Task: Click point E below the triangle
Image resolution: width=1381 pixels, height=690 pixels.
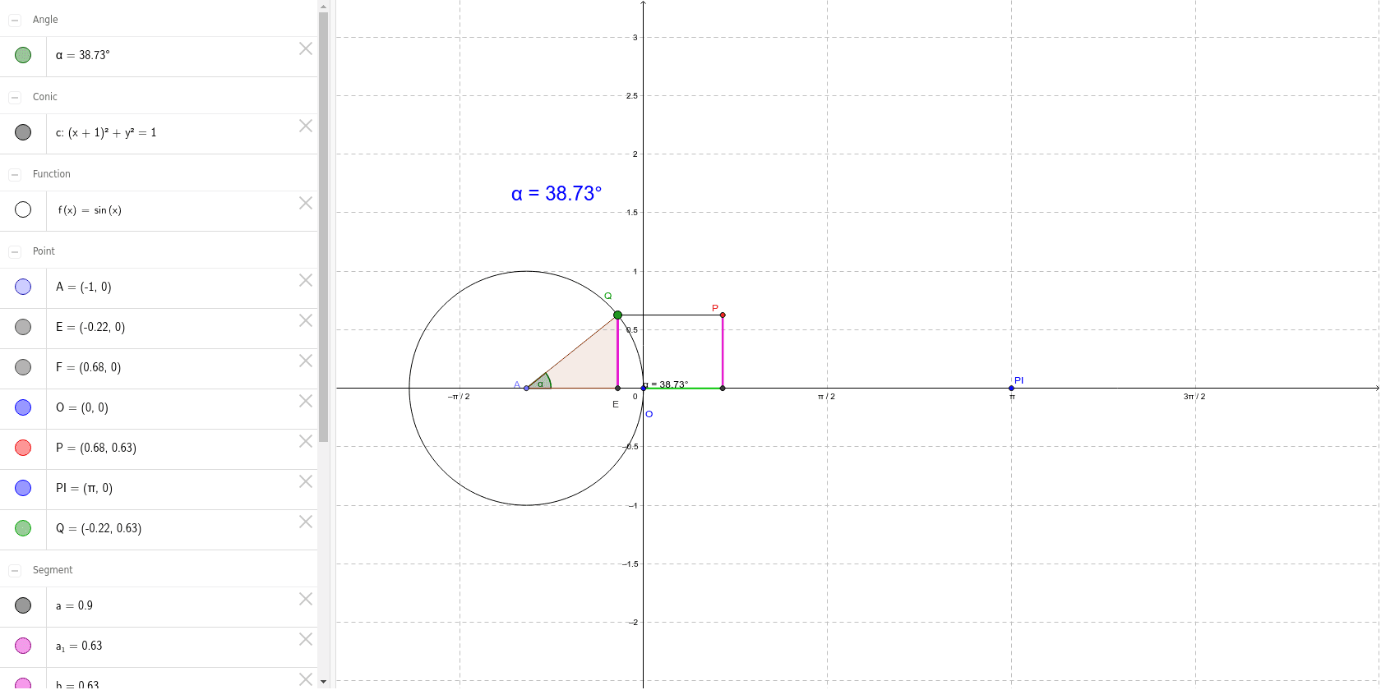Action: pyautogui.click(x=617, y=388)
